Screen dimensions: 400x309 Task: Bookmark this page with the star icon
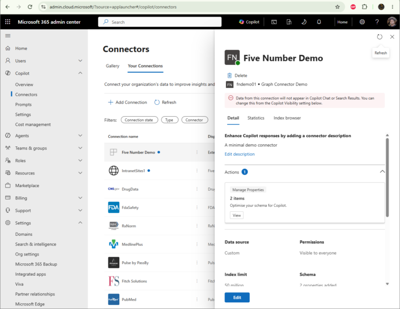click(337, 7)
